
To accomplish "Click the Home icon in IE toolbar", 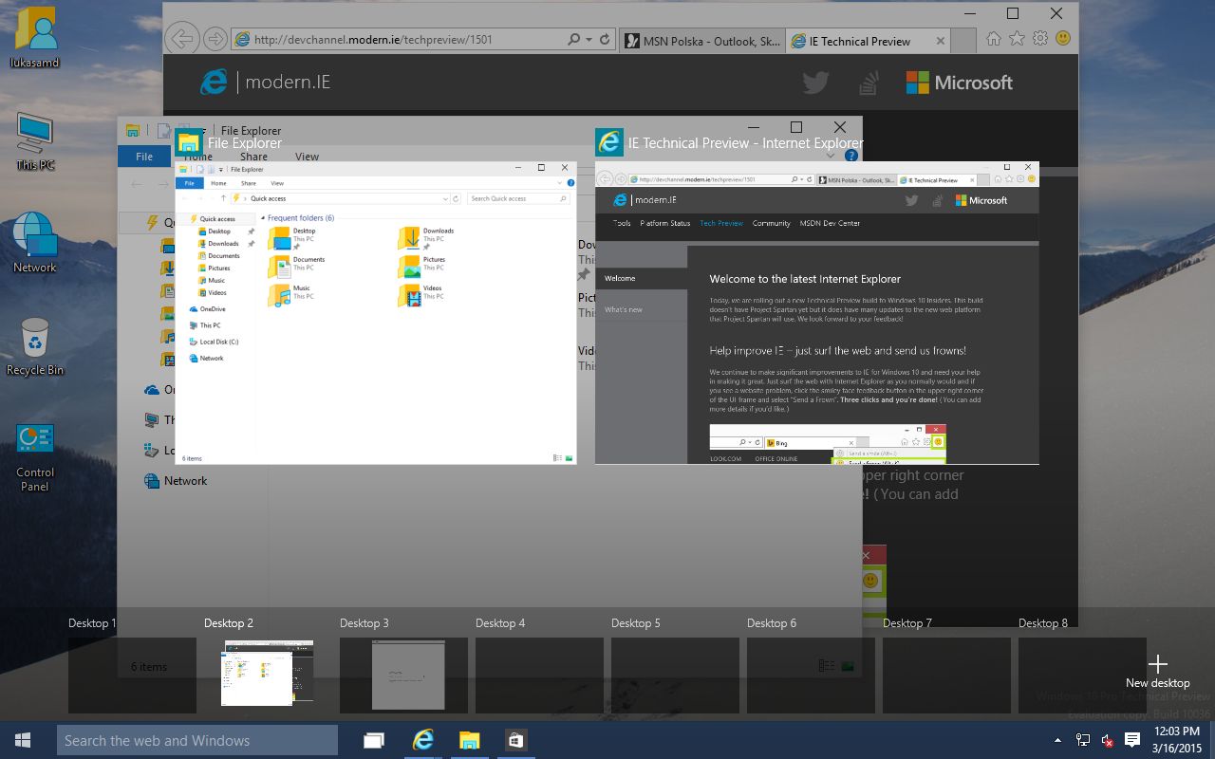I will [x=994, y=39].
